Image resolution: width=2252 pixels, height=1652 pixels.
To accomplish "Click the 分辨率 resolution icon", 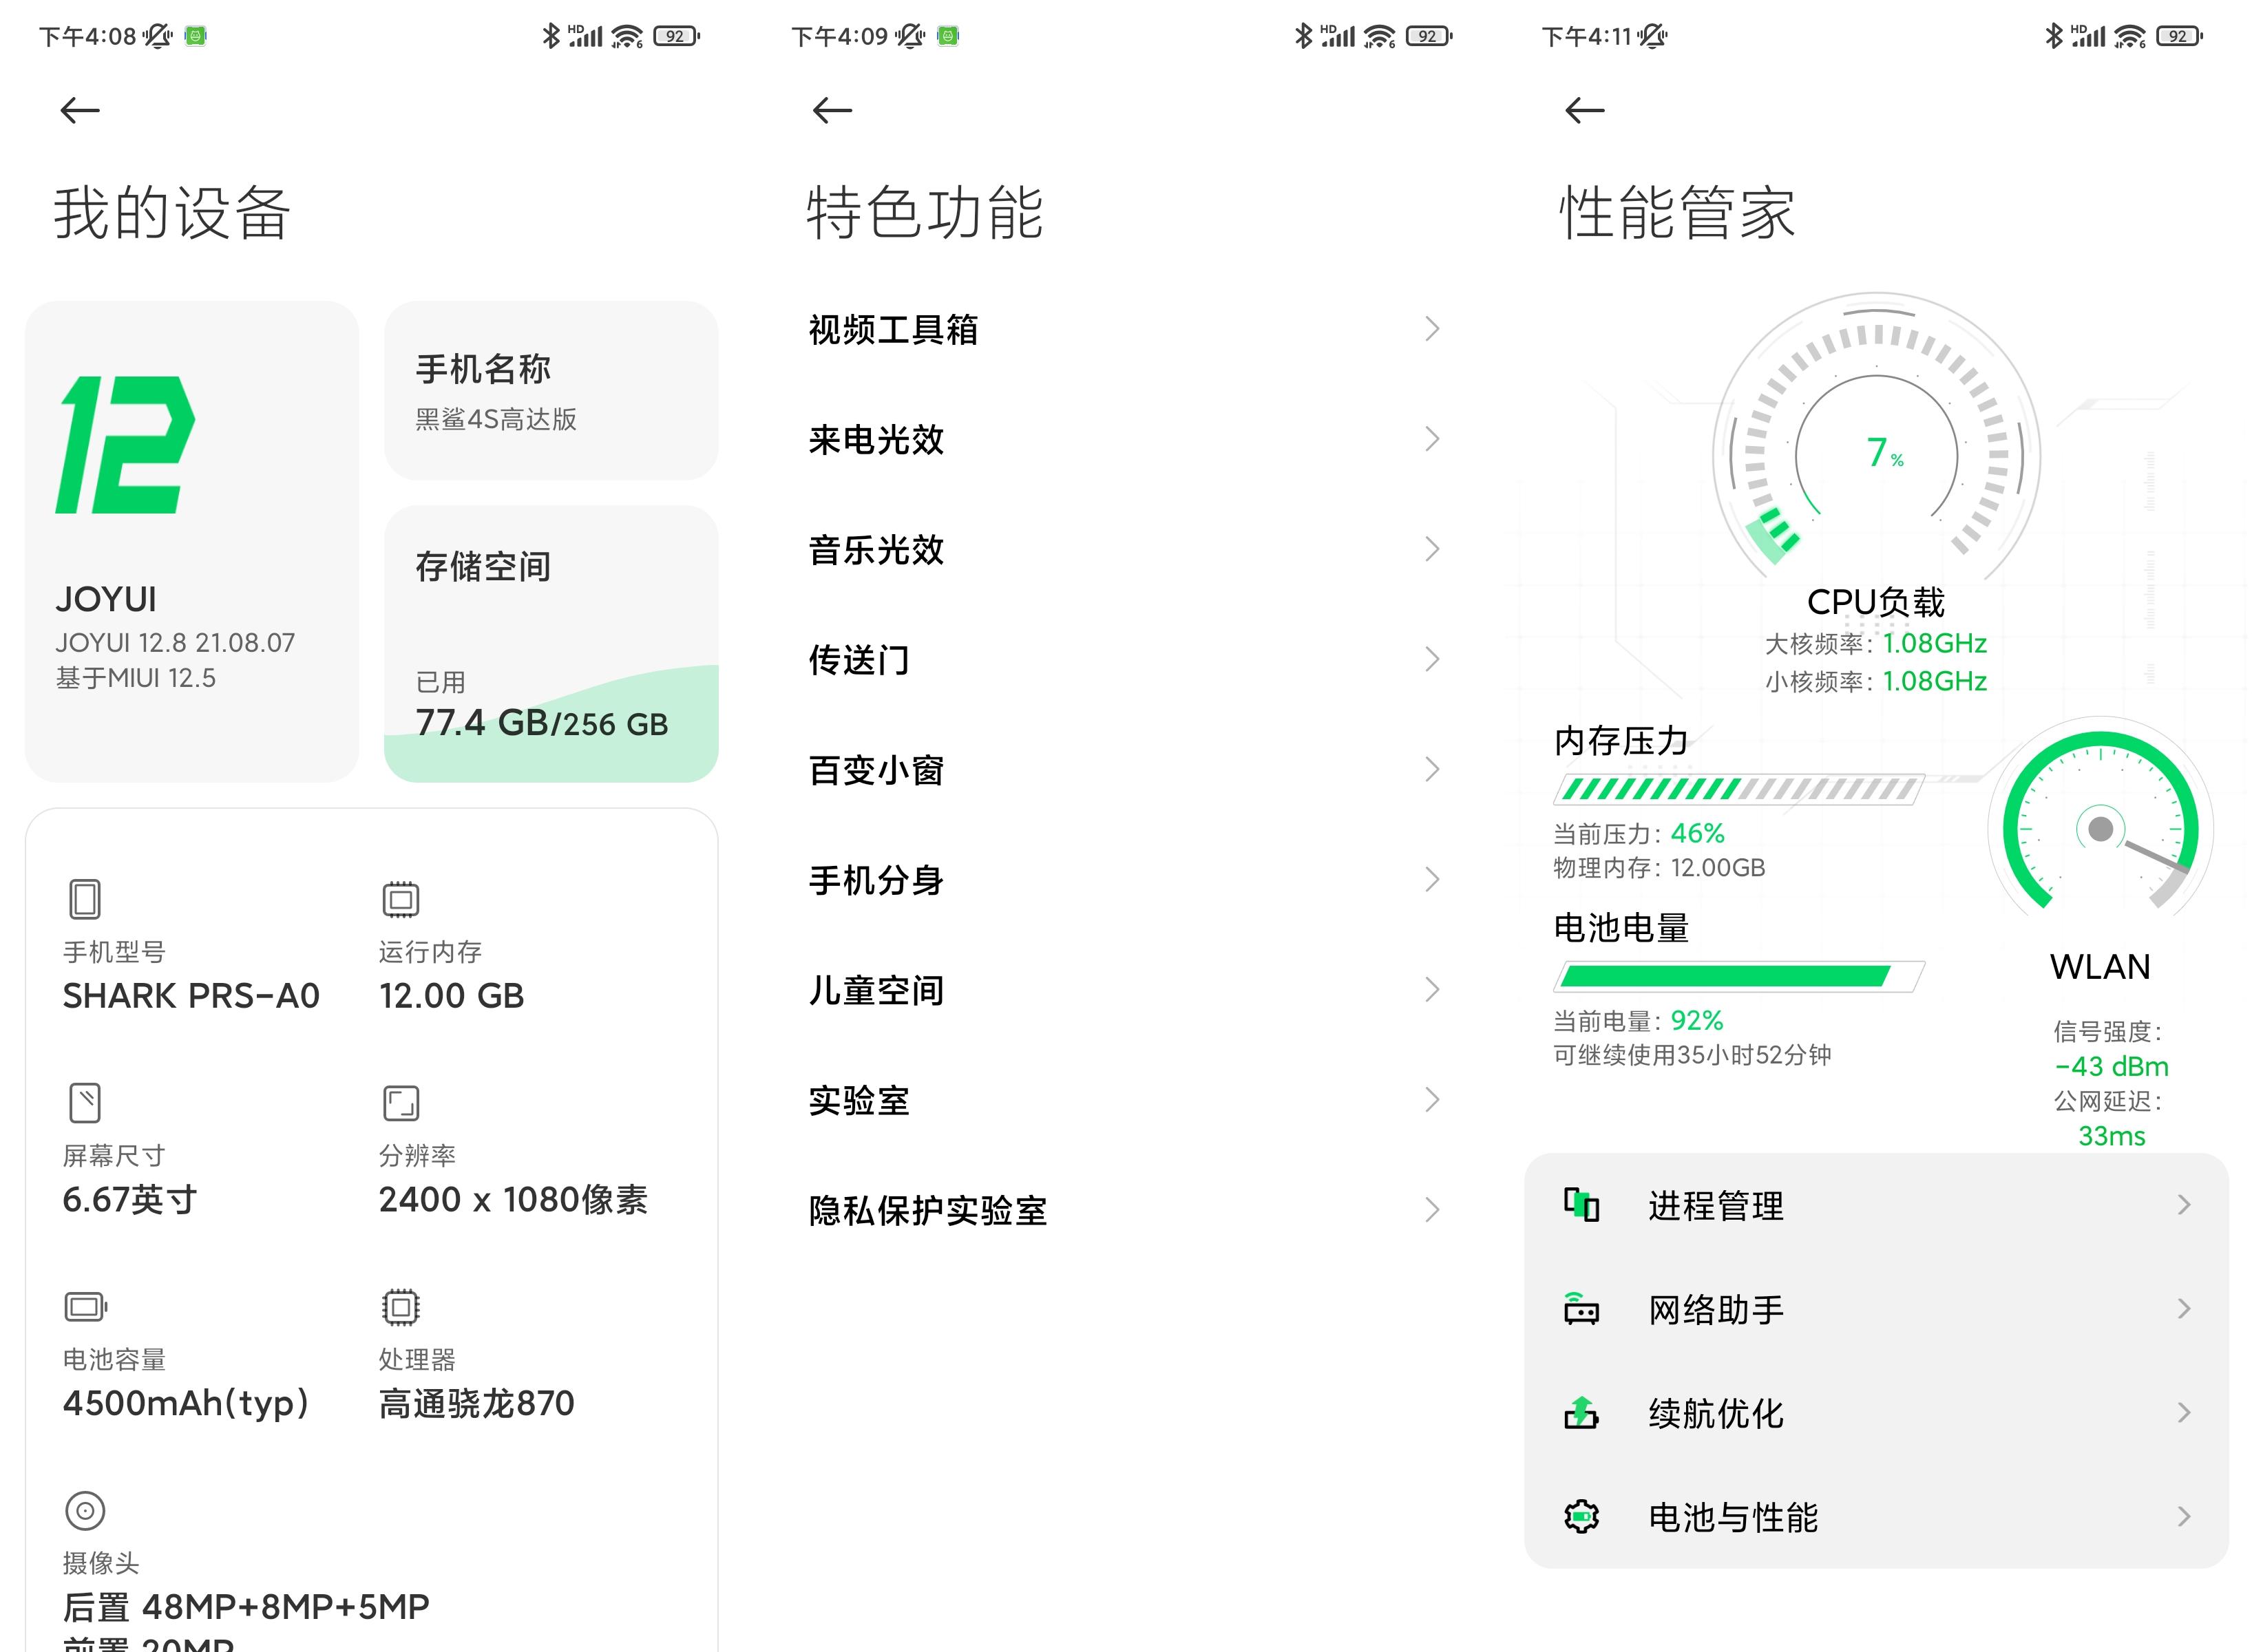I will 401,1102.
